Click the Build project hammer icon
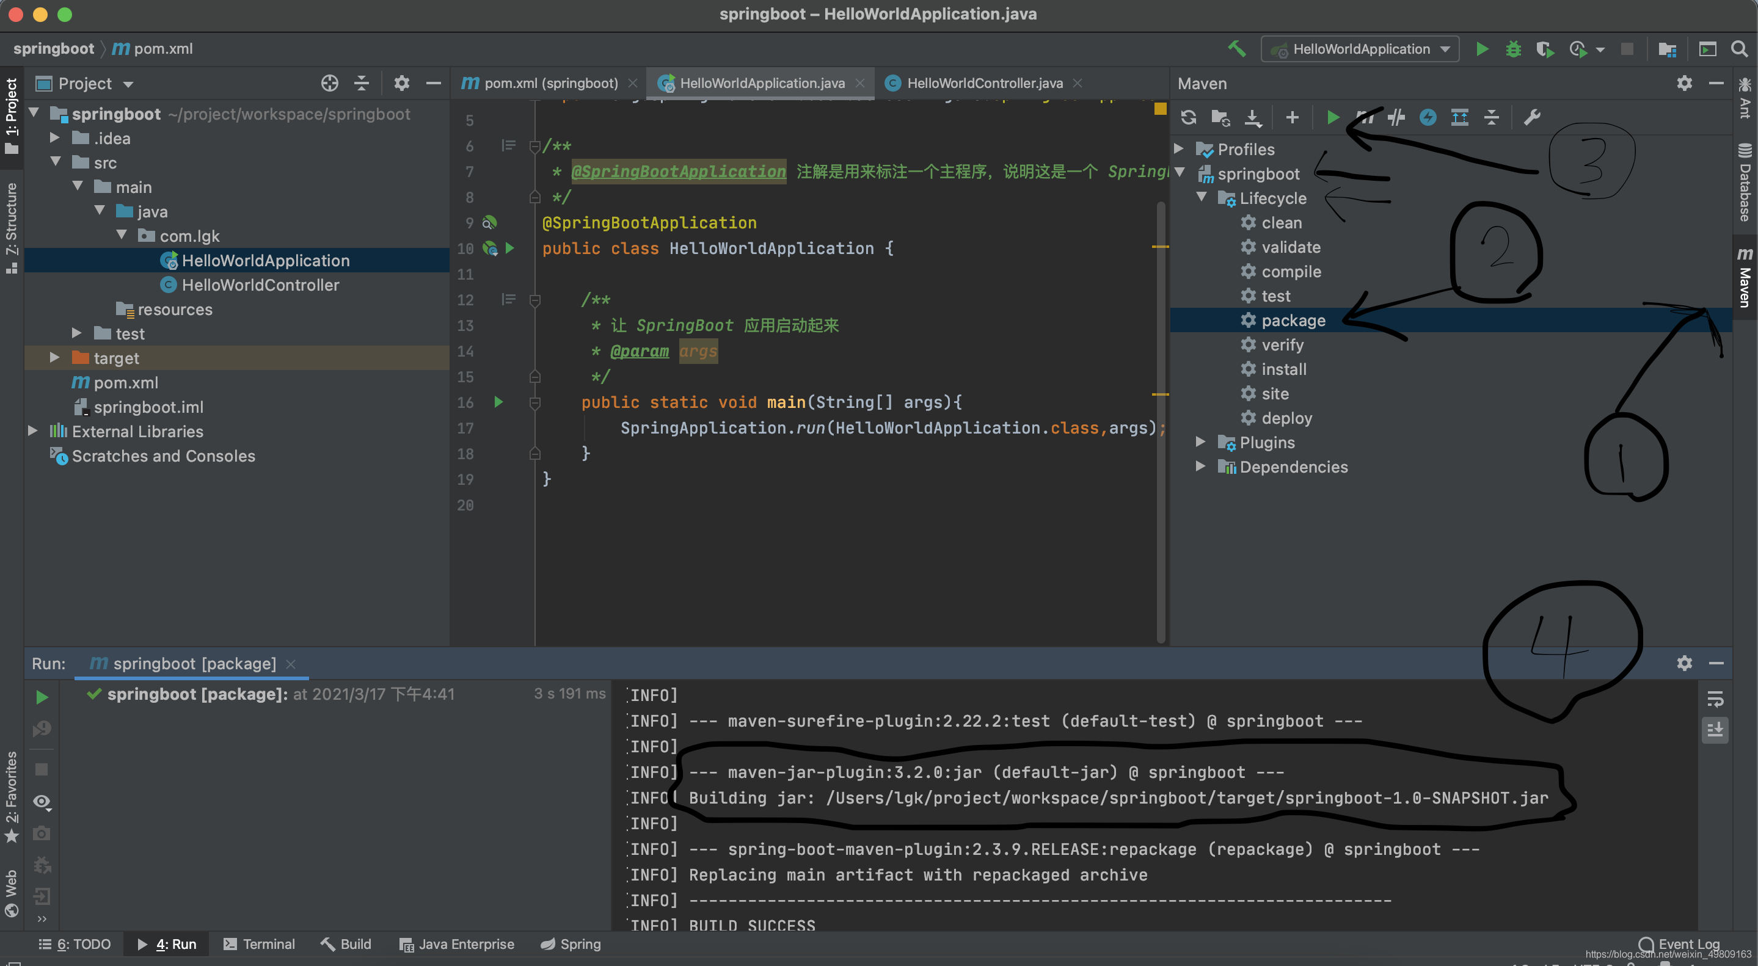The image size is (1758, 966). 1236,49
